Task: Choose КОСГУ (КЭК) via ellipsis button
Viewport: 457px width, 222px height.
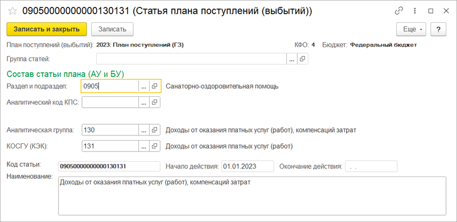Action: [144, 146]
